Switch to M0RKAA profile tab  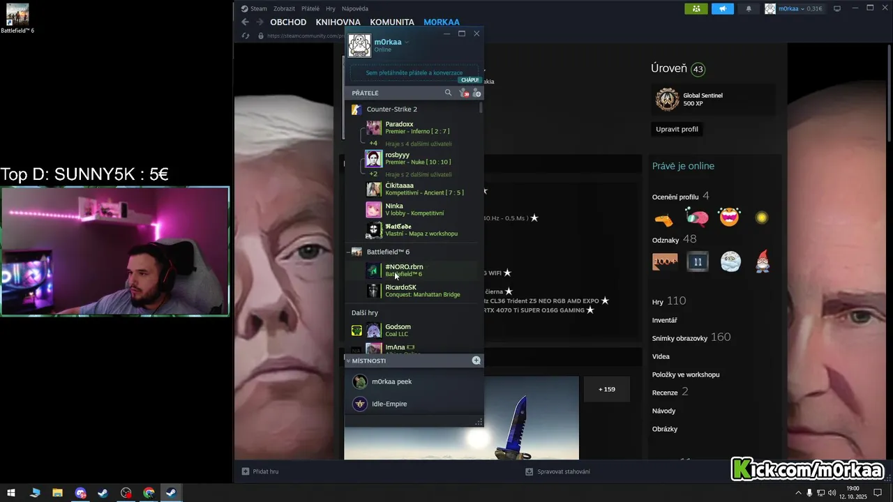click(442, 22)
